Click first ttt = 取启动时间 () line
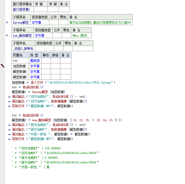Image resolution: width=185 pixels, height=184 pixels. [28, 87]
